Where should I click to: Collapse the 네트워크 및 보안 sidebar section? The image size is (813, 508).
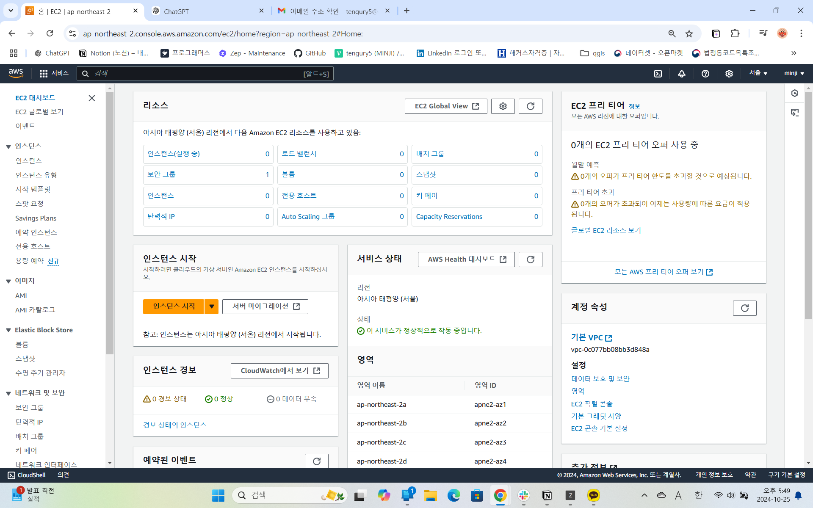[8, 393]
